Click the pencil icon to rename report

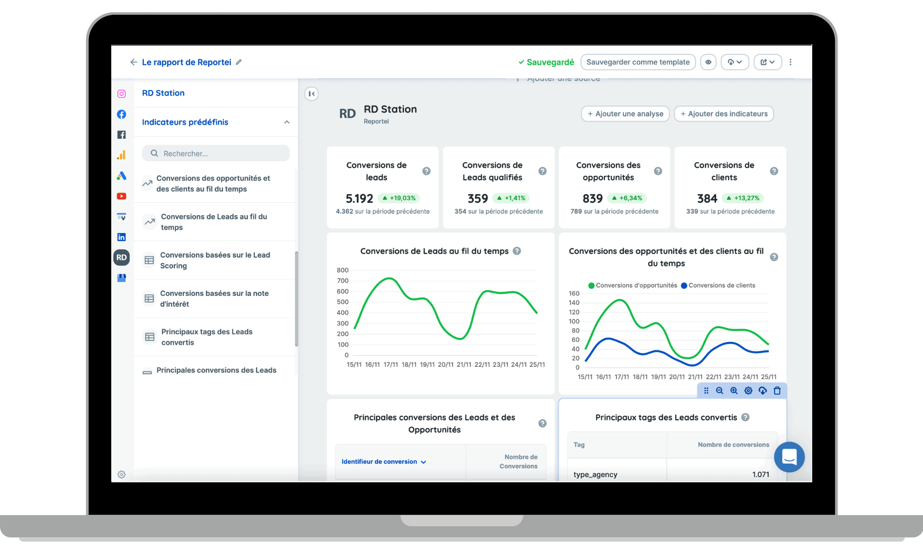239,62
